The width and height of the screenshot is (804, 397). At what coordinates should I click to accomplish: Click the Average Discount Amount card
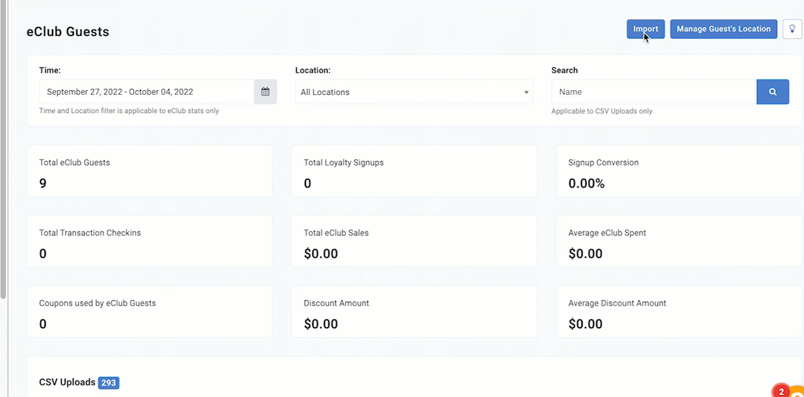pos(679,312)
